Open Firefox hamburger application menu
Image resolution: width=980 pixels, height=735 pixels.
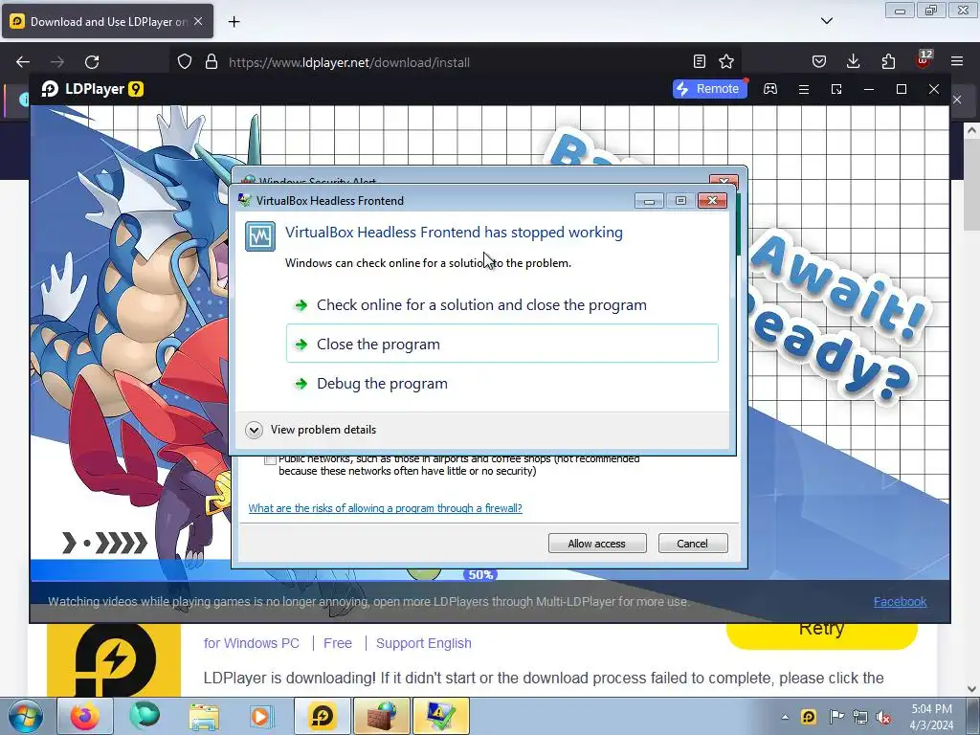(x=957, y=61)
